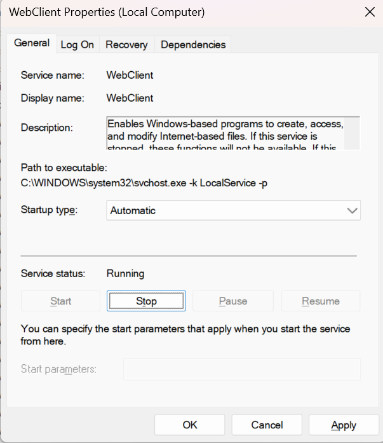Viewport: 383px width, 443px height.
Task: Click the Display name value WebClient
Action: (130, 98)
